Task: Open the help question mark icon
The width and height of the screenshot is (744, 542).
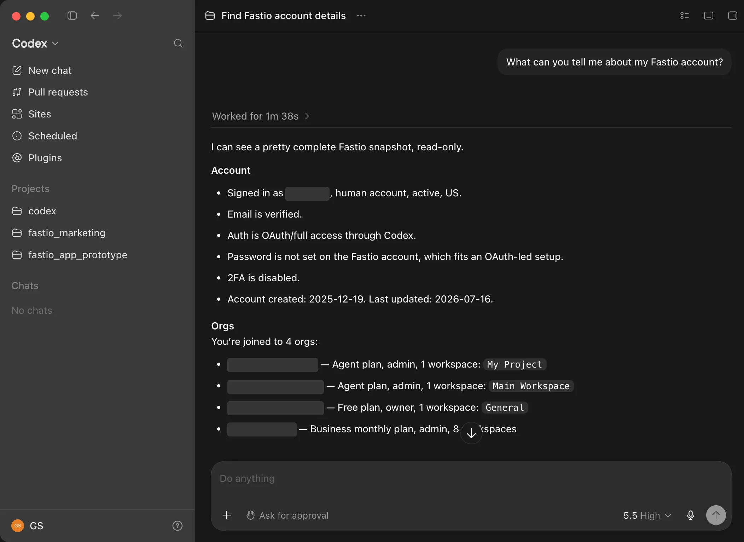Action: (178, 526)
